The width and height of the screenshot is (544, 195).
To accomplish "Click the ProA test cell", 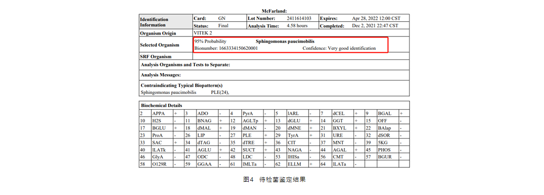I will (x=162, y=135).
